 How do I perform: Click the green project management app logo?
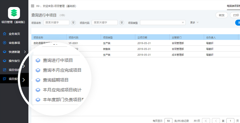click(x=14, y=13)
